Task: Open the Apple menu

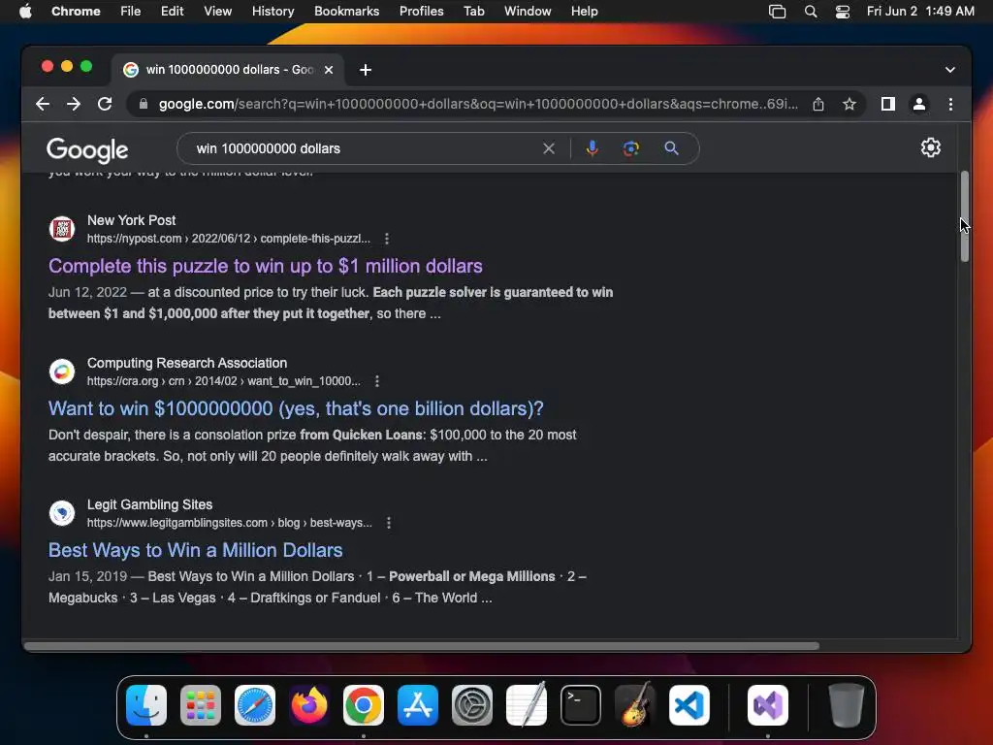Action: [25, 12]
